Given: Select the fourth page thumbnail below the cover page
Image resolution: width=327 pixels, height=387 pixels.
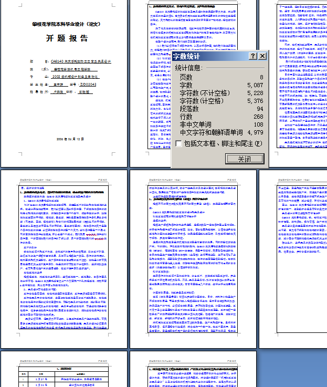Looking at the screenshot, I should tap(64, 259).
